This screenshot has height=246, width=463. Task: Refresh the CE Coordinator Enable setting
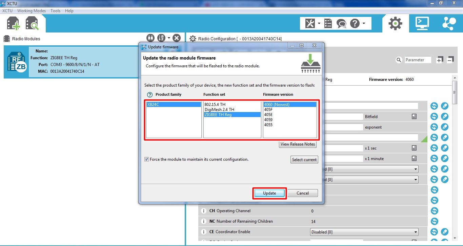434,232
